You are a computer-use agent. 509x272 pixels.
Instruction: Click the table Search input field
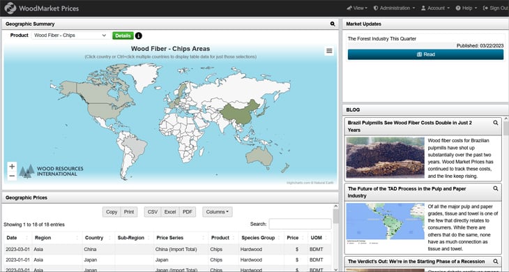[x=300, y=224]
